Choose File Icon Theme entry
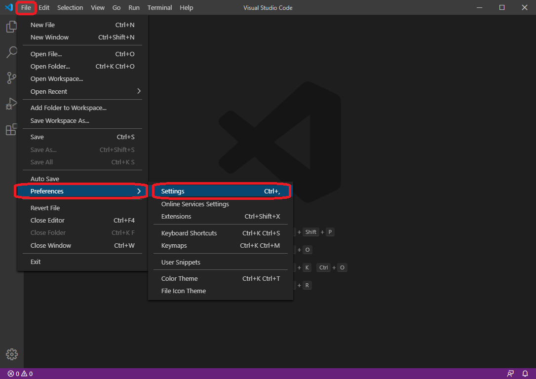 221,291
